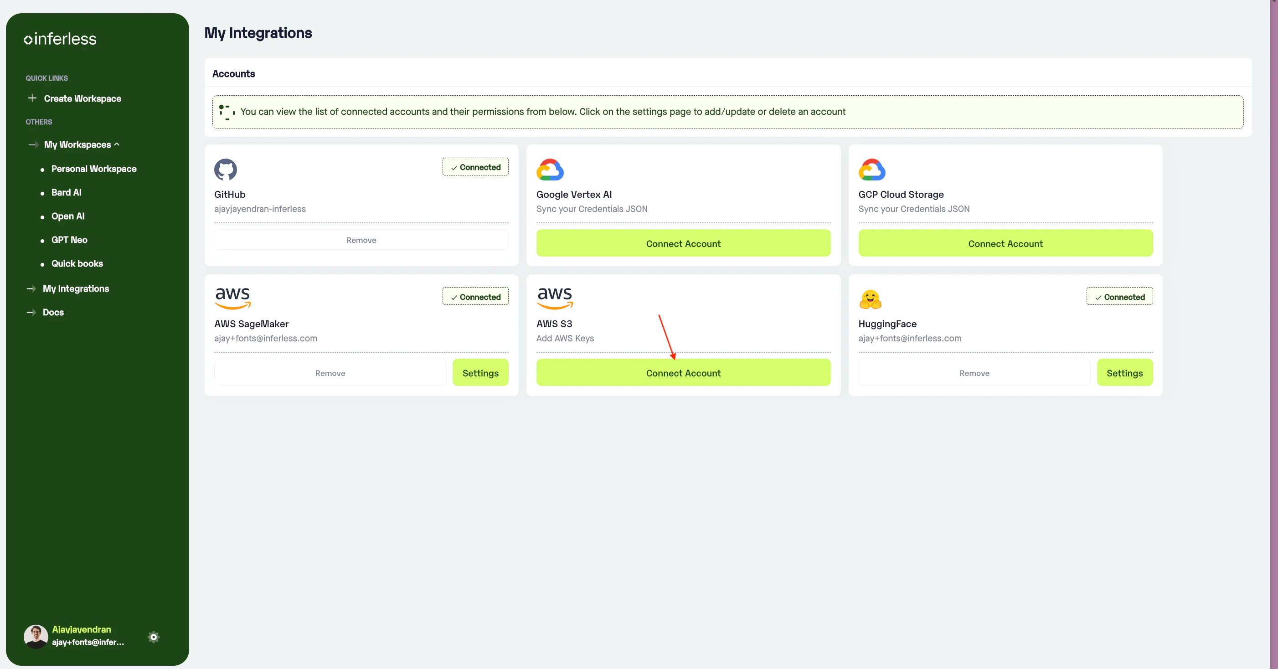This screenshot has height=669, width=1278.
Task: Connect Account for Google Vertex AI
Action: [683, 243]
